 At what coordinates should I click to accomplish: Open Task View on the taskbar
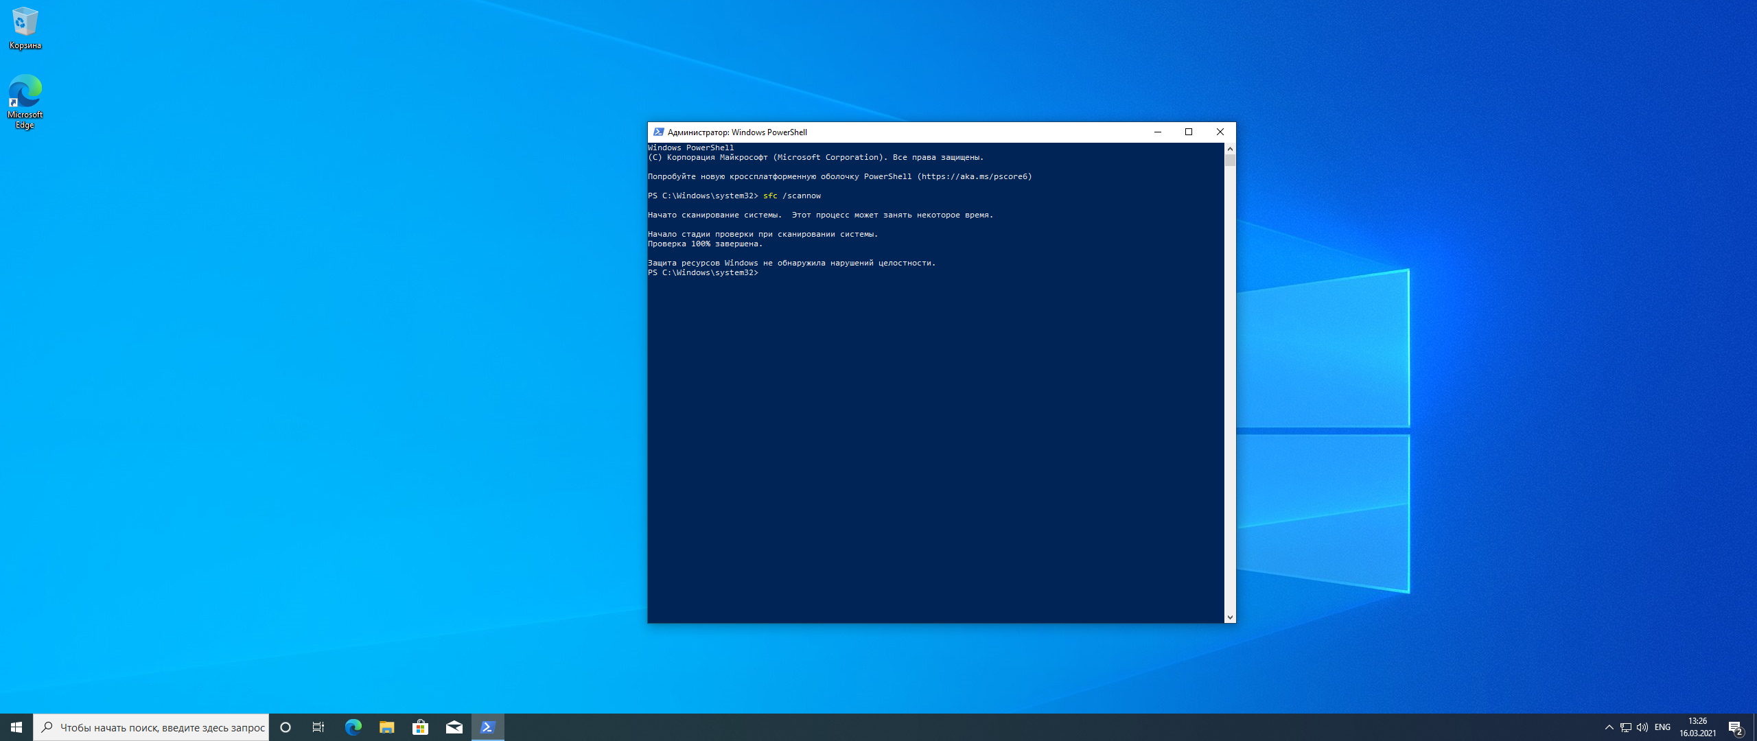click(x=318, y=727)
